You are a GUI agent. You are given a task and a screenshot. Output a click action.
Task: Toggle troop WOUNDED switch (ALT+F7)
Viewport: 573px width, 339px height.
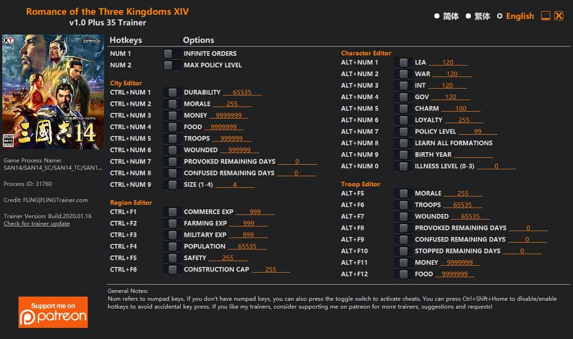[x=403, y=216]
